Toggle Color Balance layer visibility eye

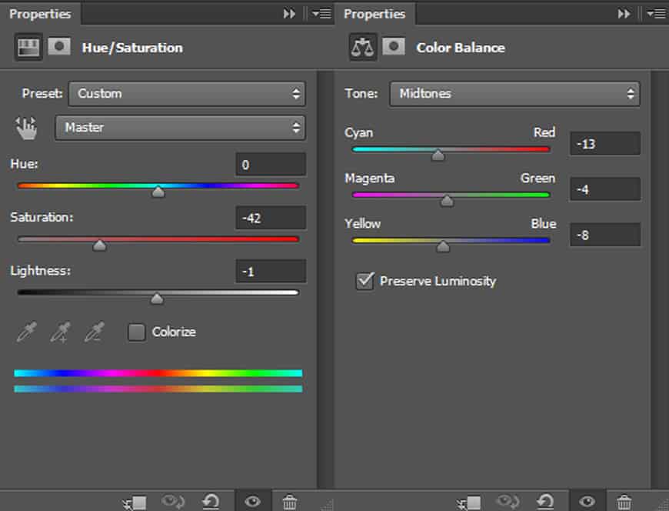587,503
